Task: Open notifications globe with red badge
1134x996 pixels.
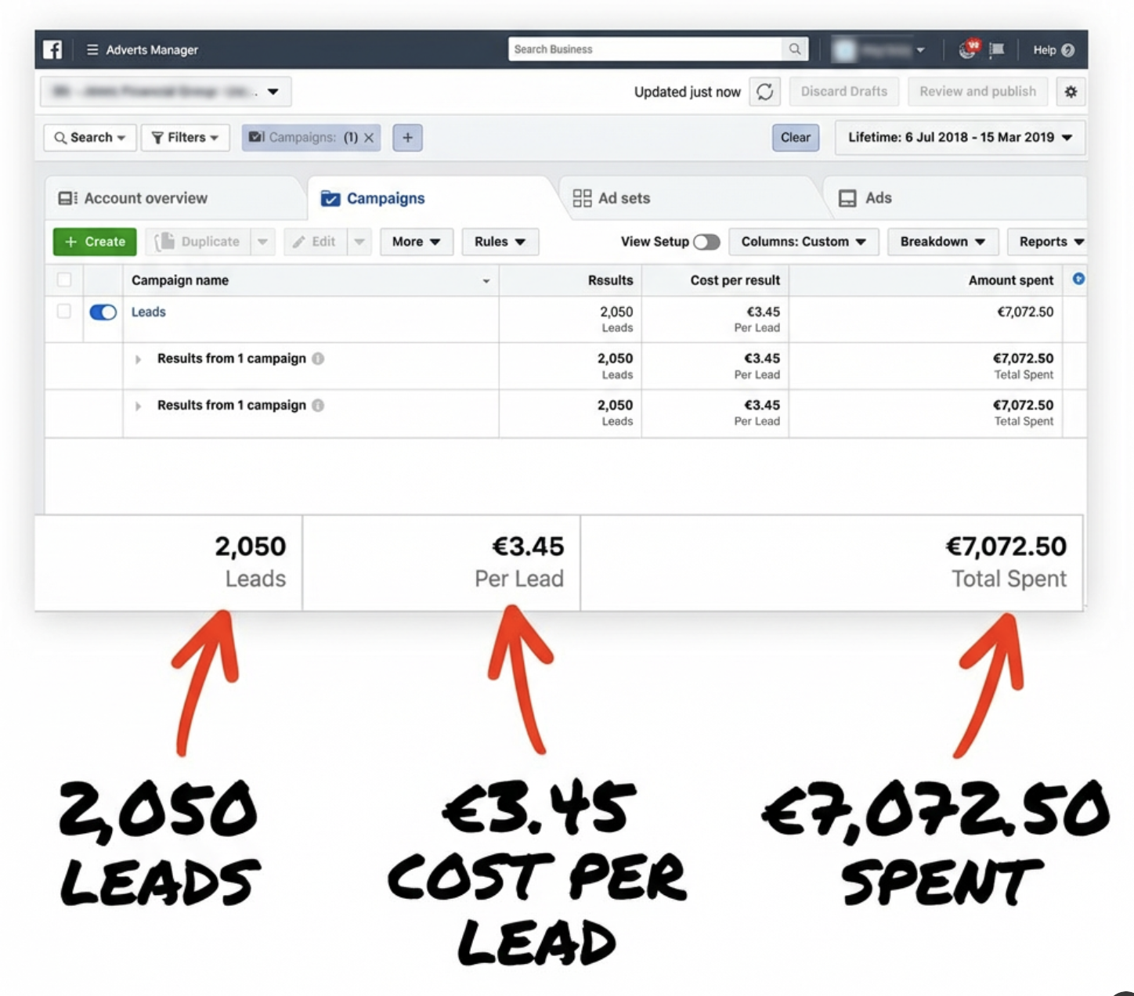Action: [x=969, y=49]
